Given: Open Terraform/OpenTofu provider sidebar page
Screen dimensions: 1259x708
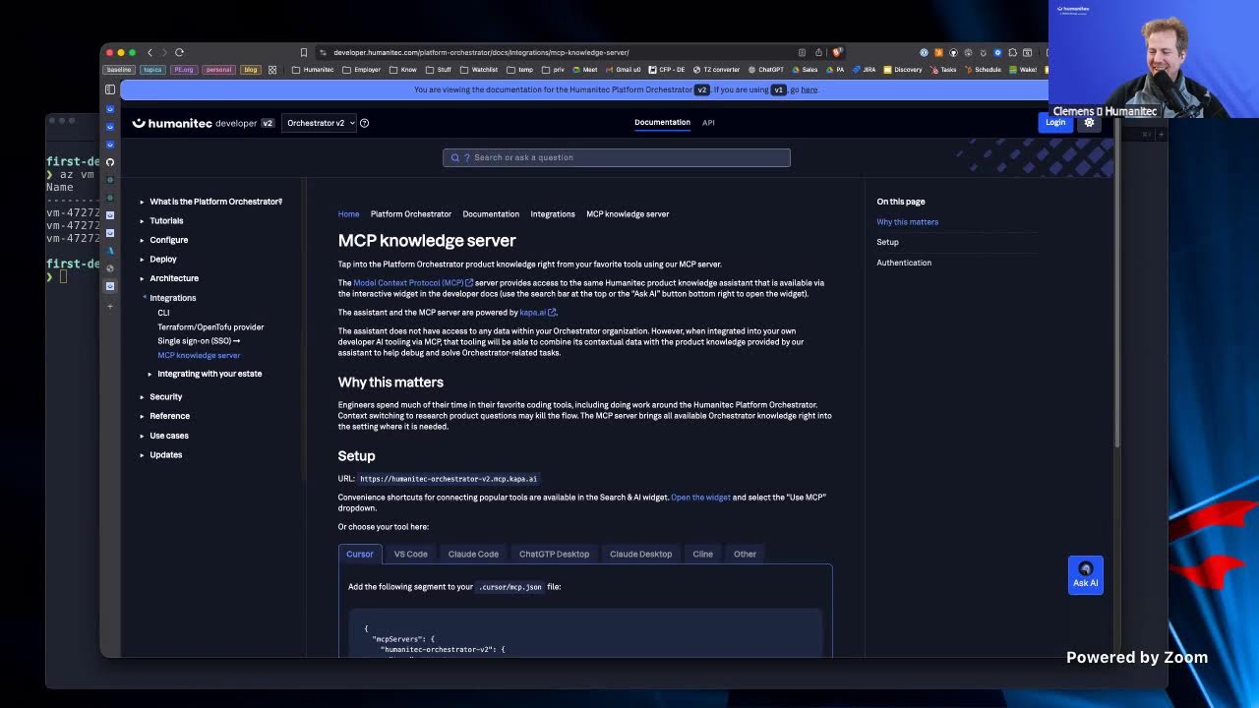Looking at the screenshot, I should tap(210, 326).
